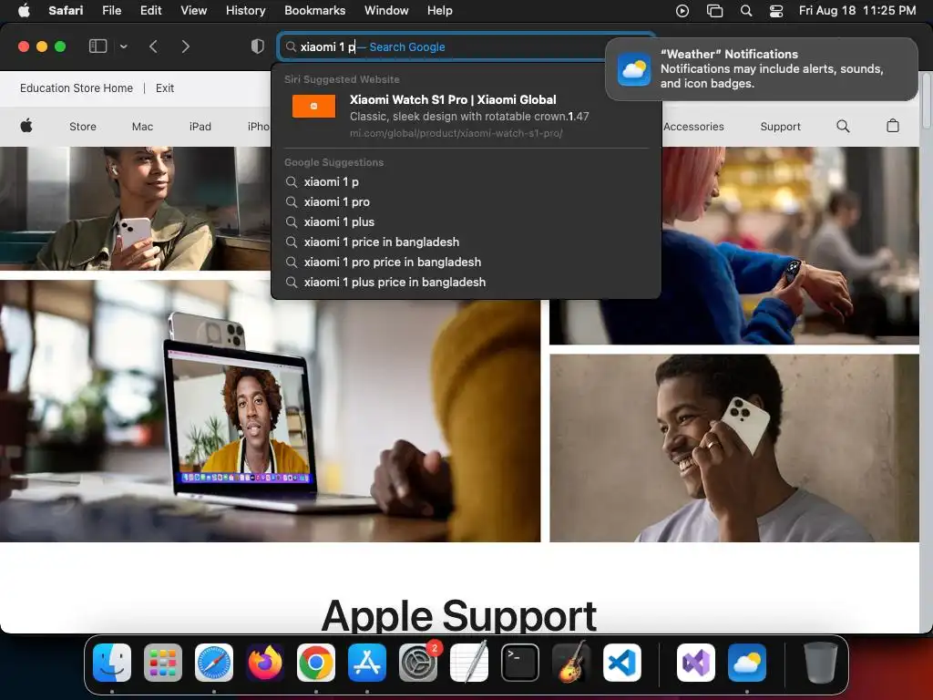Click the Apple site search magnifier icon

pyautogui.click(x=843, y=126)
